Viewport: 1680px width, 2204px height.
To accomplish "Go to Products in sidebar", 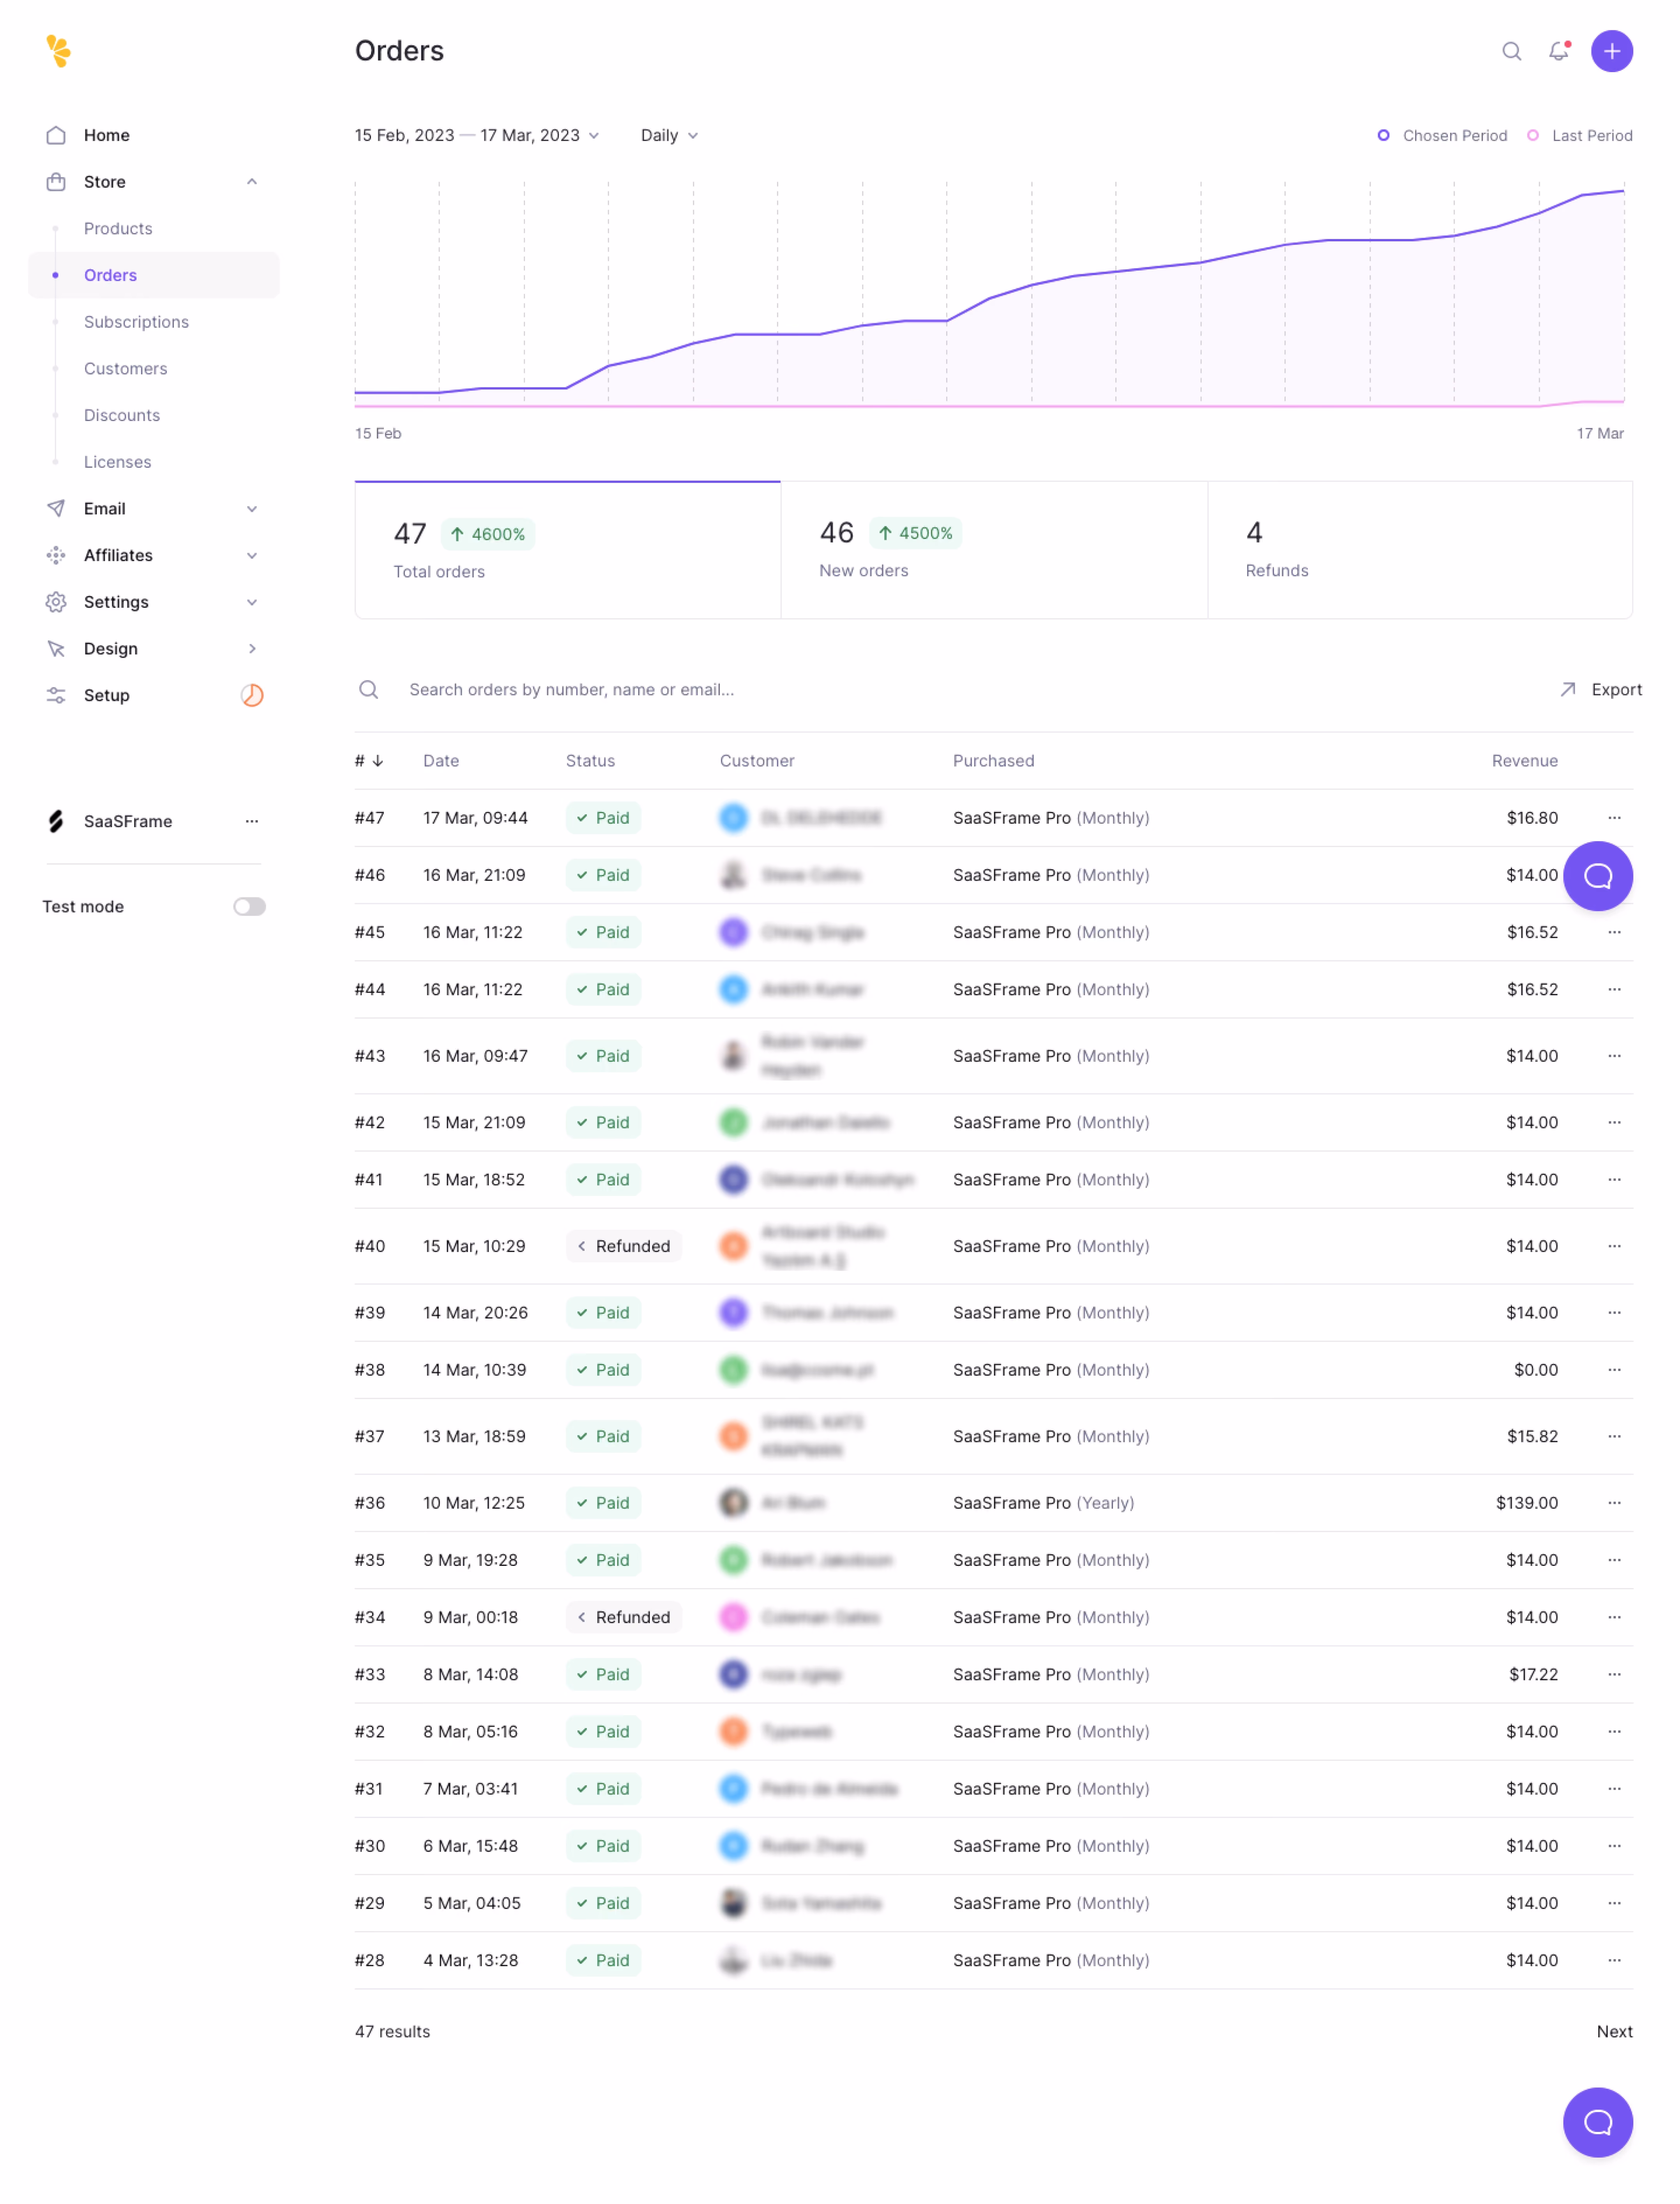I will (x=118, y=229).
